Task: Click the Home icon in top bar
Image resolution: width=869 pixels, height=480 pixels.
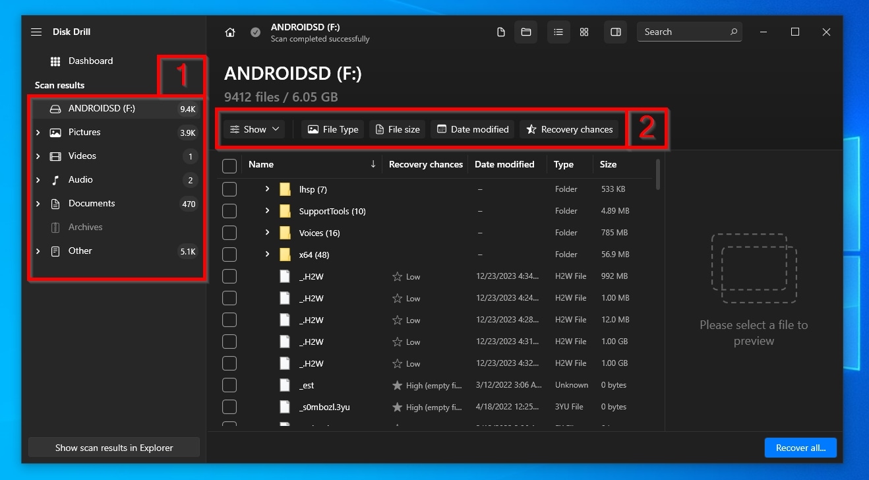Action: pyautogui.click(x=230, y=32)
